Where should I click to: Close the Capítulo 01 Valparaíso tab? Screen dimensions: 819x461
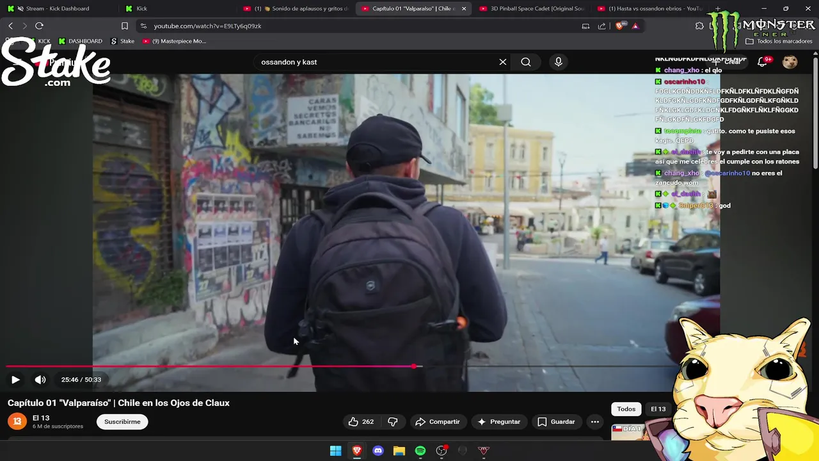(464, 8)
